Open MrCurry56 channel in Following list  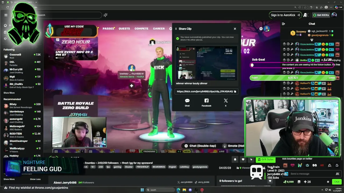22,70
